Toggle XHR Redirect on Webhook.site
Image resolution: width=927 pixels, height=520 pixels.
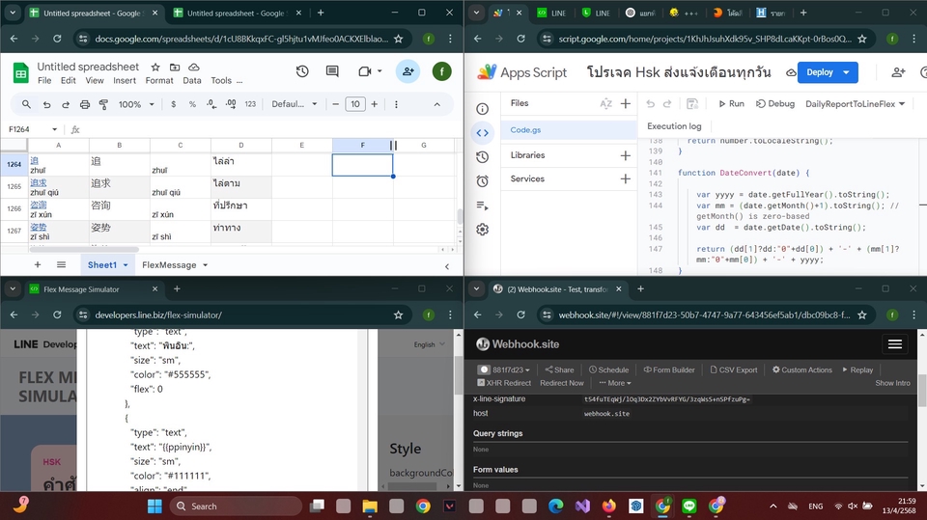pyautogui.click(x=504, y=383)
